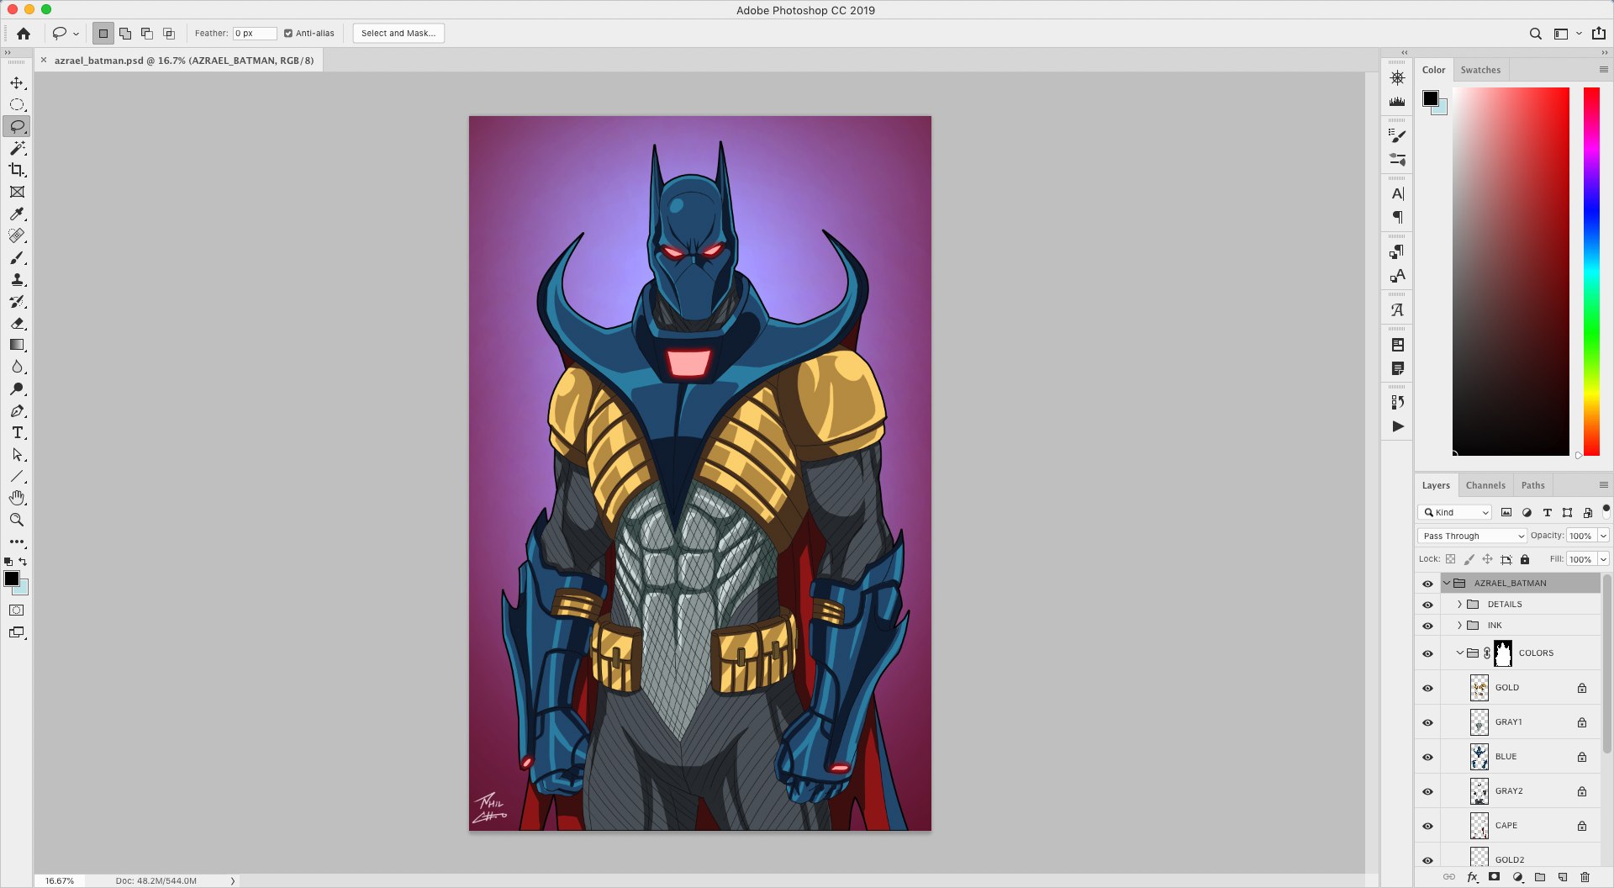Select the Layers tab
This screenshot has height=888, width=1614.
point(1436,485)
